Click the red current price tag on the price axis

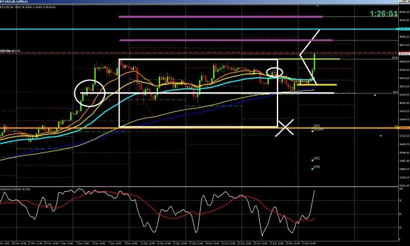click(403, 54)
